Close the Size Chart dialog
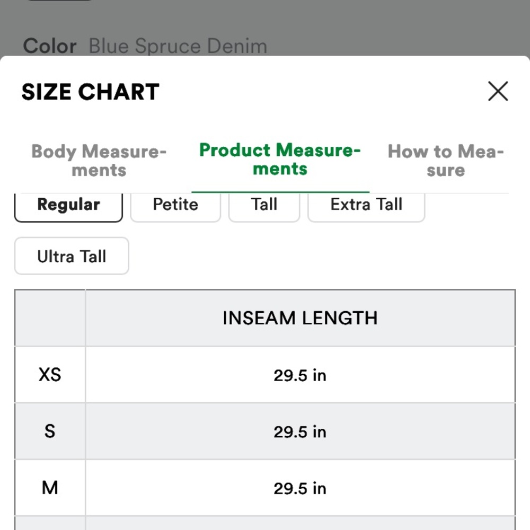Image resolution: width=530 pixels, height=530 pixels. click(x=498, y=91)
